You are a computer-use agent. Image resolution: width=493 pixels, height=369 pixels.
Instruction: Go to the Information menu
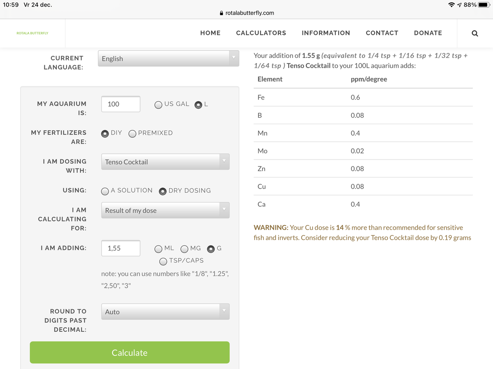pos(326,33)
